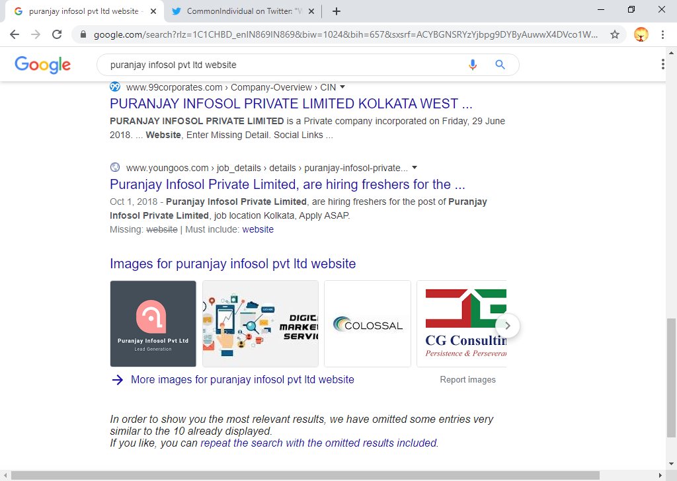Switch to puranjay infosol search tab
This screenshot has height=481, width=677.
pyautogui.click(x=84, y=11)
